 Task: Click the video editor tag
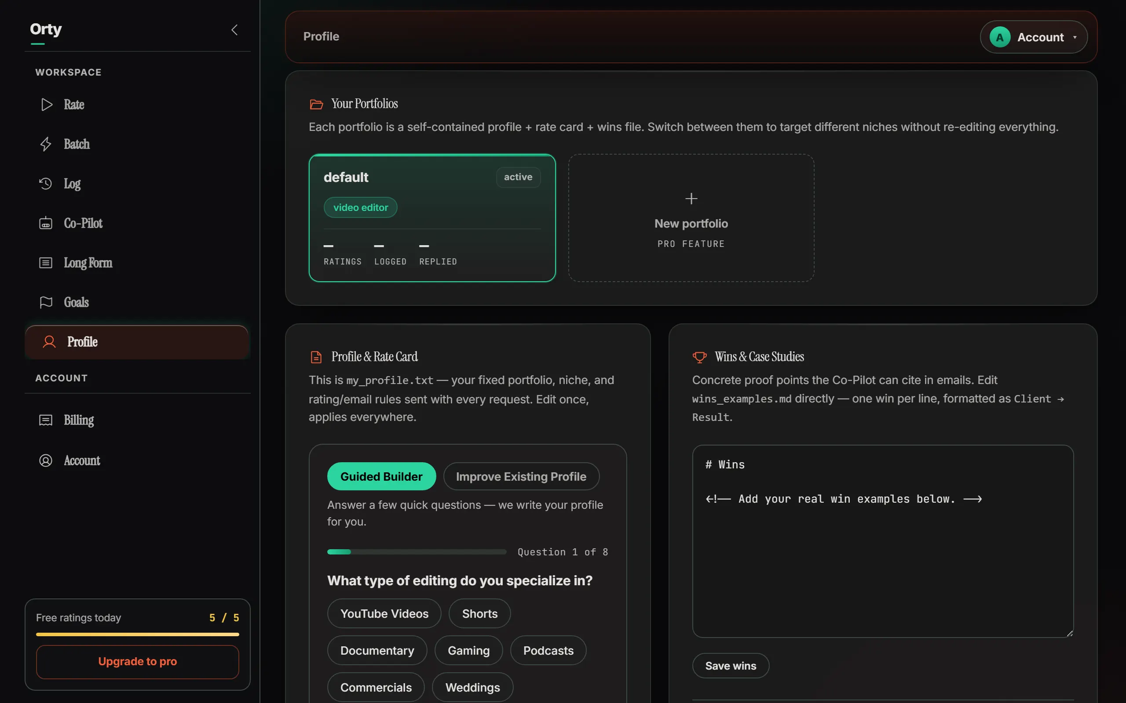point(360,207)
